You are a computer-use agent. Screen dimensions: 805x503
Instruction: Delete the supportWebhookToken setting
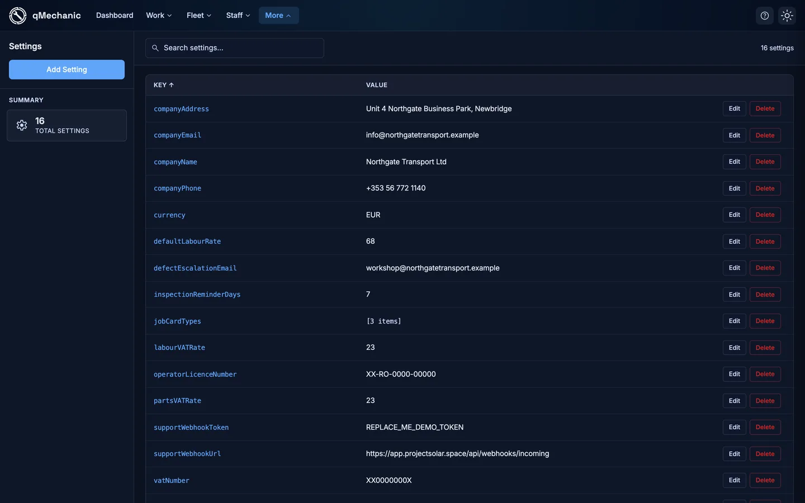pos(765,428)
